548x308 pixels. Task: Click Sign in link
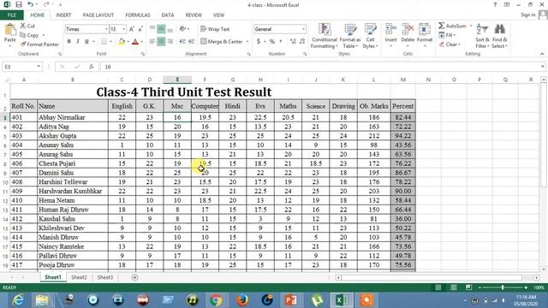[x=527, y=15]
